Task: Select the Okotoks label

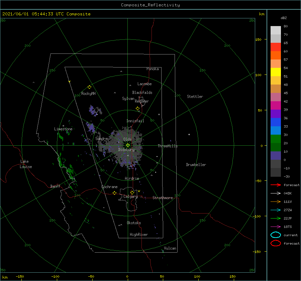Action: [134, 223]
